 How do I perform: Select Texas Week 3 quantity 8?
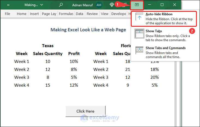tap(48, 77)
